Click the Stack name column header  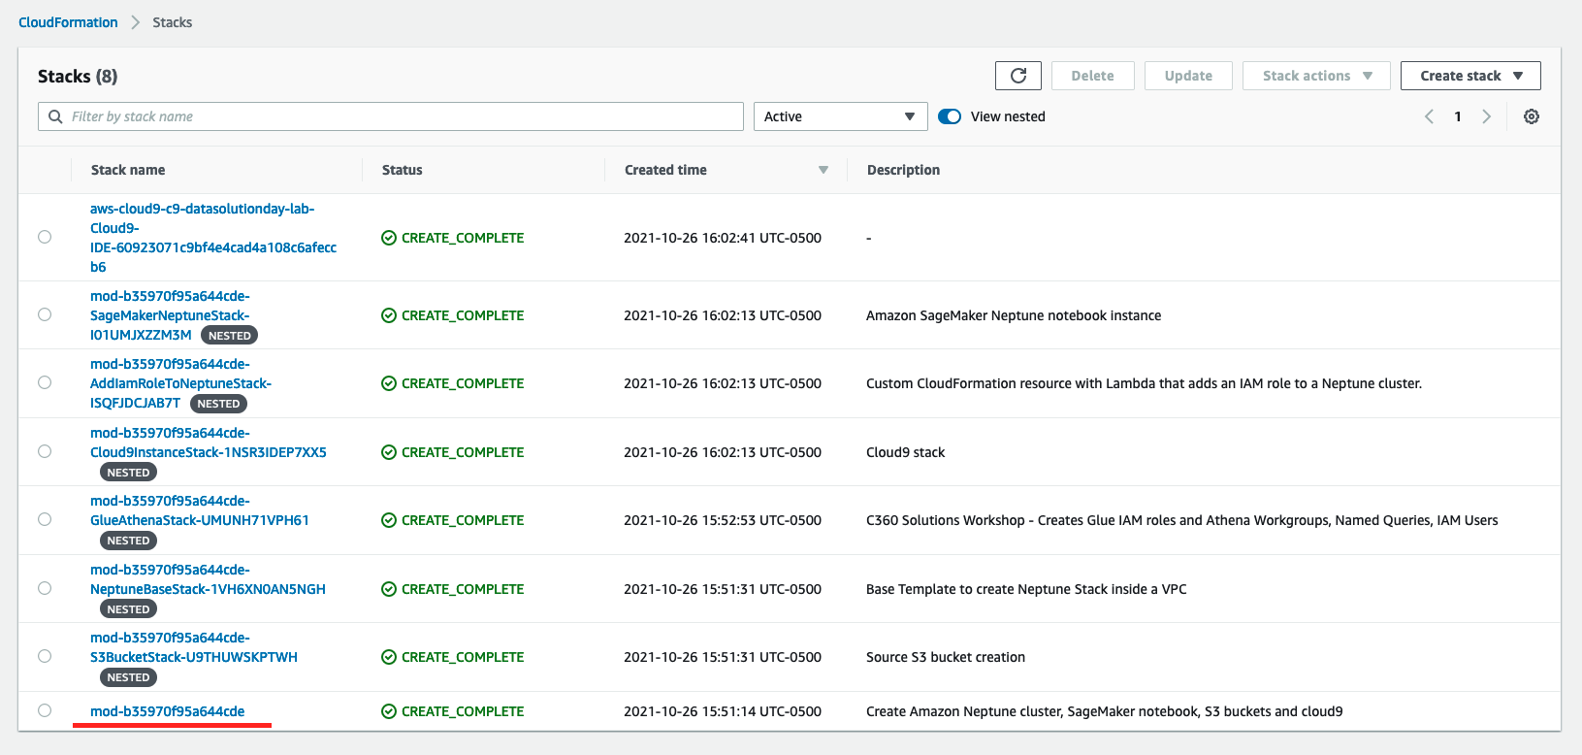coord(128,170)
